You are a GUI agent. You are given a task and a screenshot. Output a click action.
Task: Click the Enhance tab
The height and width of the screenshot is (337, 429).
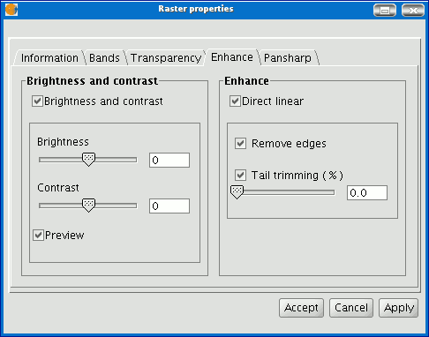(x=232, y=57)
